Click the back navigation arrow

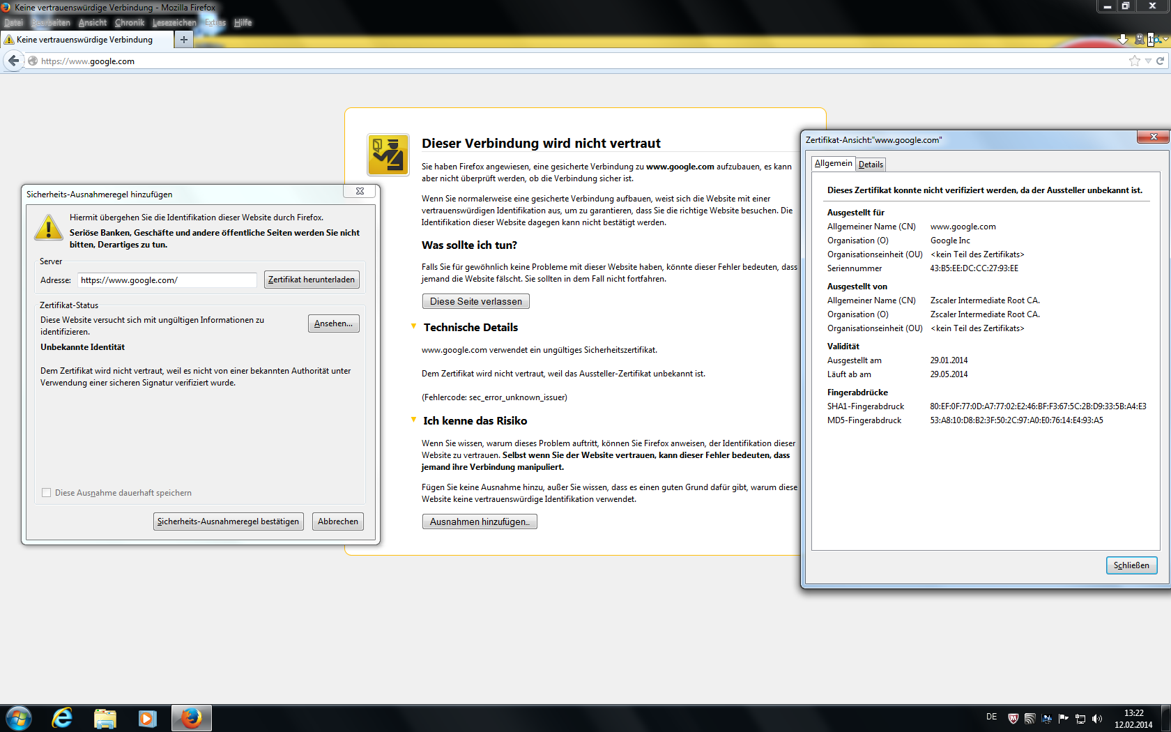click(x=13, y=61)
